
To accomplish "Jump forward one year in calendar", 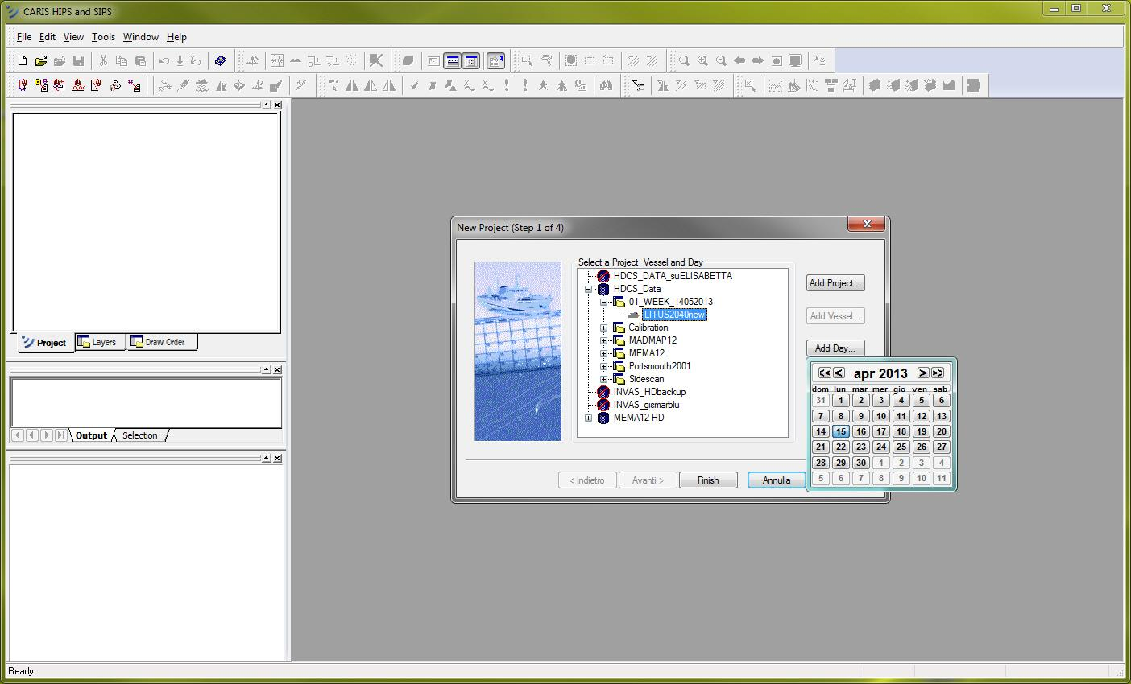I will click(938, 373).
